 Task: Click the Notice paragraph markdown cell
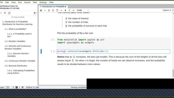(112, 60)
